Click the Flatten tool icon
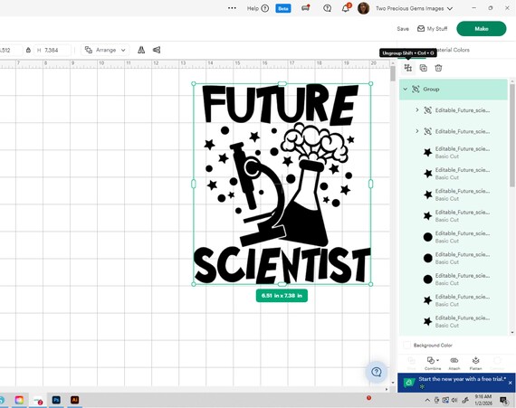 click(475, 363)
